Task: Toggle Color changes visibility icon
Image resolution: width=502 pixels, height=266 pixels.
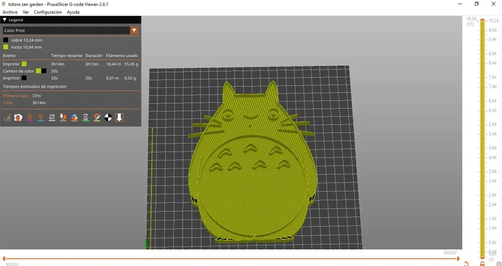Action: pyautogui.click(x=74, y=117)
